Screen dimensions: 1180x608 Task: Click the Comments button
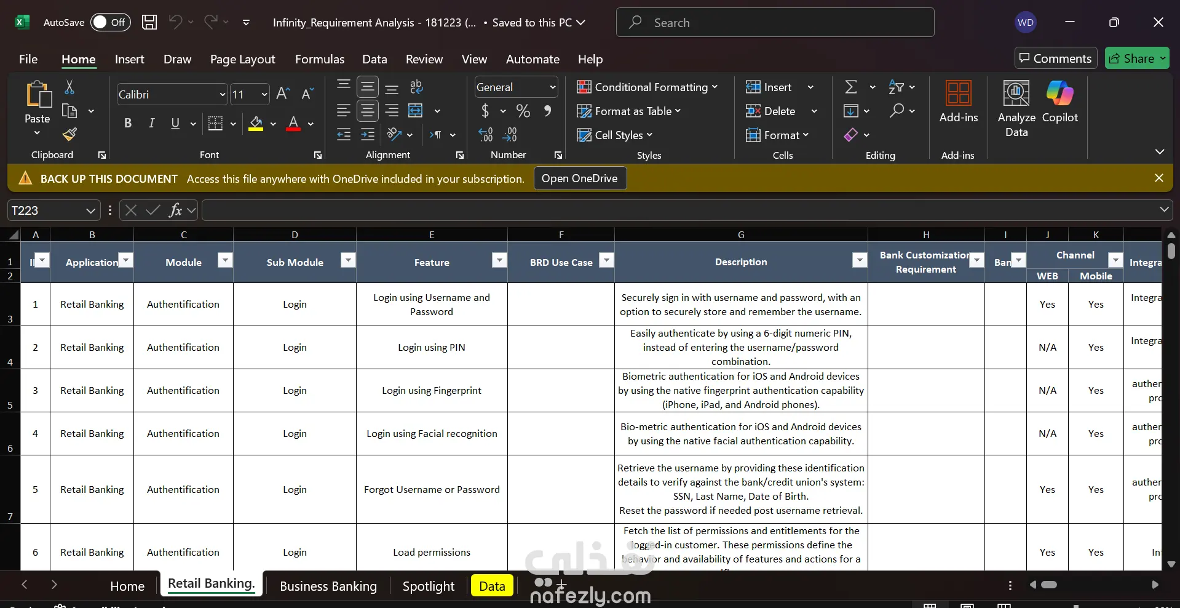(1056, 58)
